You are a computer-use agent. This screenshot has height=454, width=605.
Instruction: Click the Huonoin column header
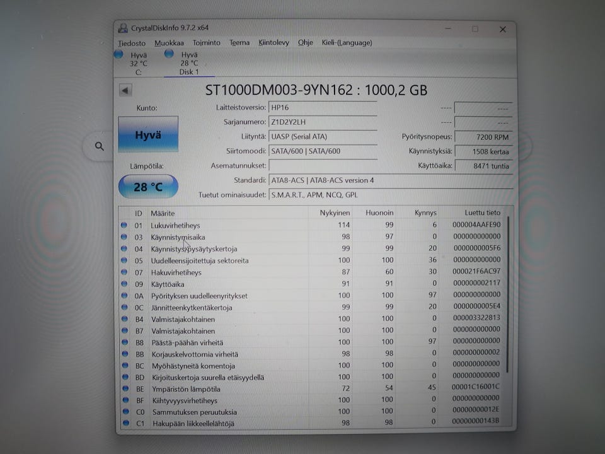379,212
